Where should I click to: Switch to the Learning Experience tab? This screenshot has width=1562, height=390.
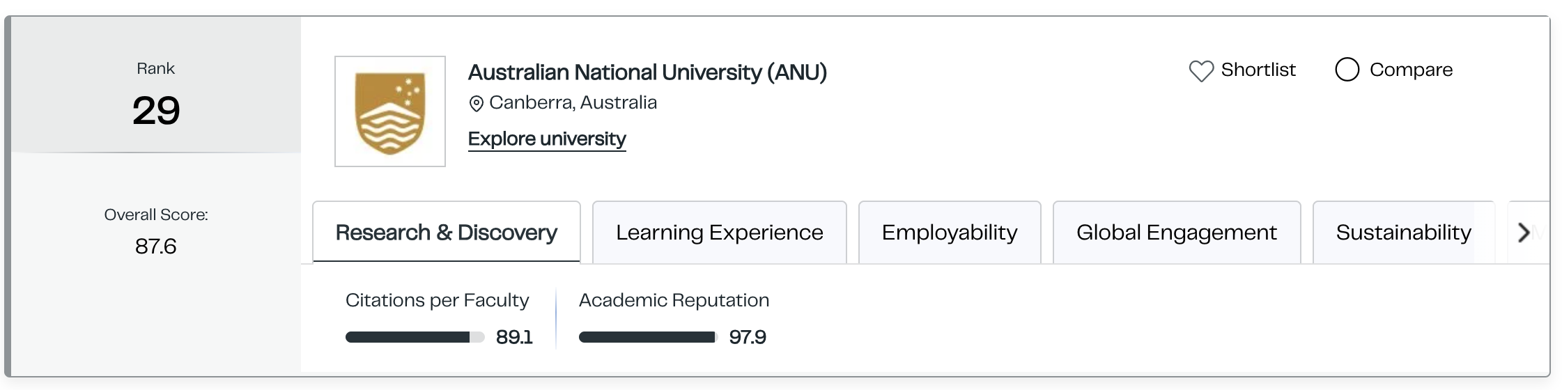720,233
